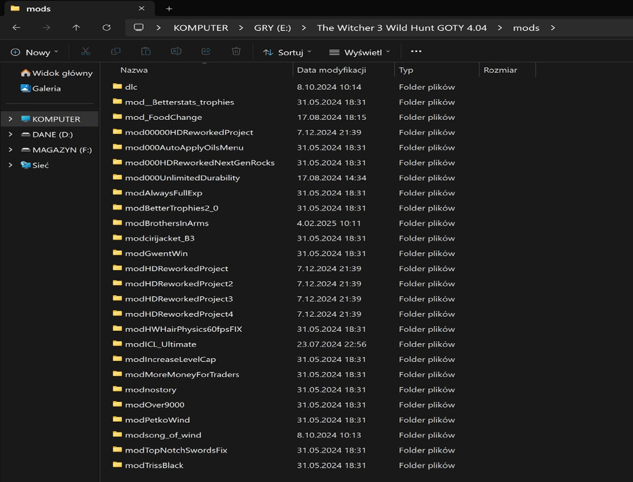The width and height of the screenshot is (633, 482).
Task: Refresh the current folder view
Action: click(107, 28)
